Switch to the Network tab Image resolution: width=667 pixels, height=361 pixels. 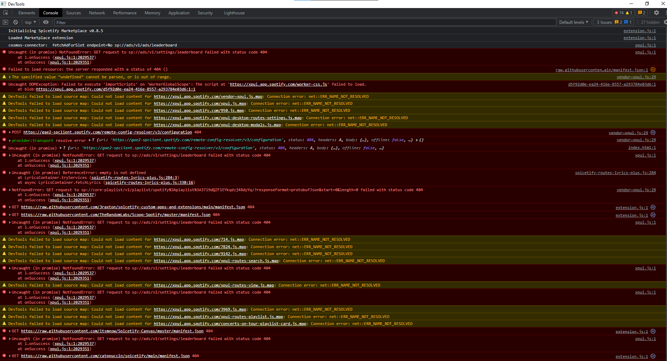pyautogui.click(x=97, y=13)
